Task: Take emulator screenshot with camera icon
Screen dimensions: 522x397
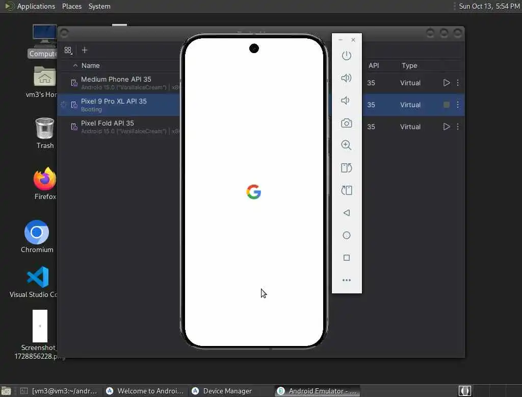Action: click(347, 123)
